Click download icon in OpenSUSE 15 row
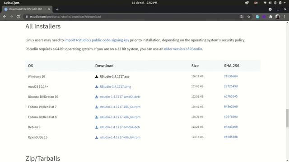 pyautogui.click(x=97, y=137)
